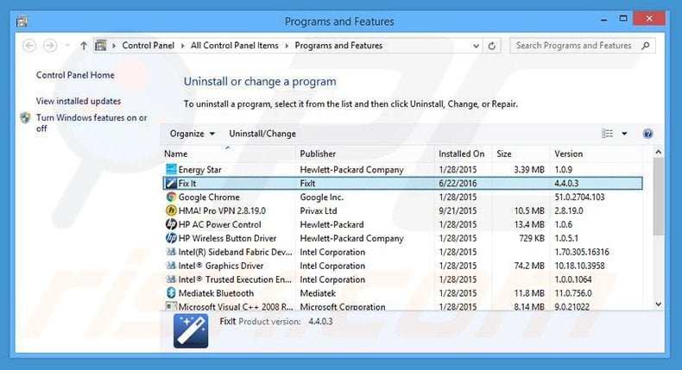The height and width of the screenshot is (370, 682).
Task: Click Google Inc. publisher cell
Action: tap(322, 197)
